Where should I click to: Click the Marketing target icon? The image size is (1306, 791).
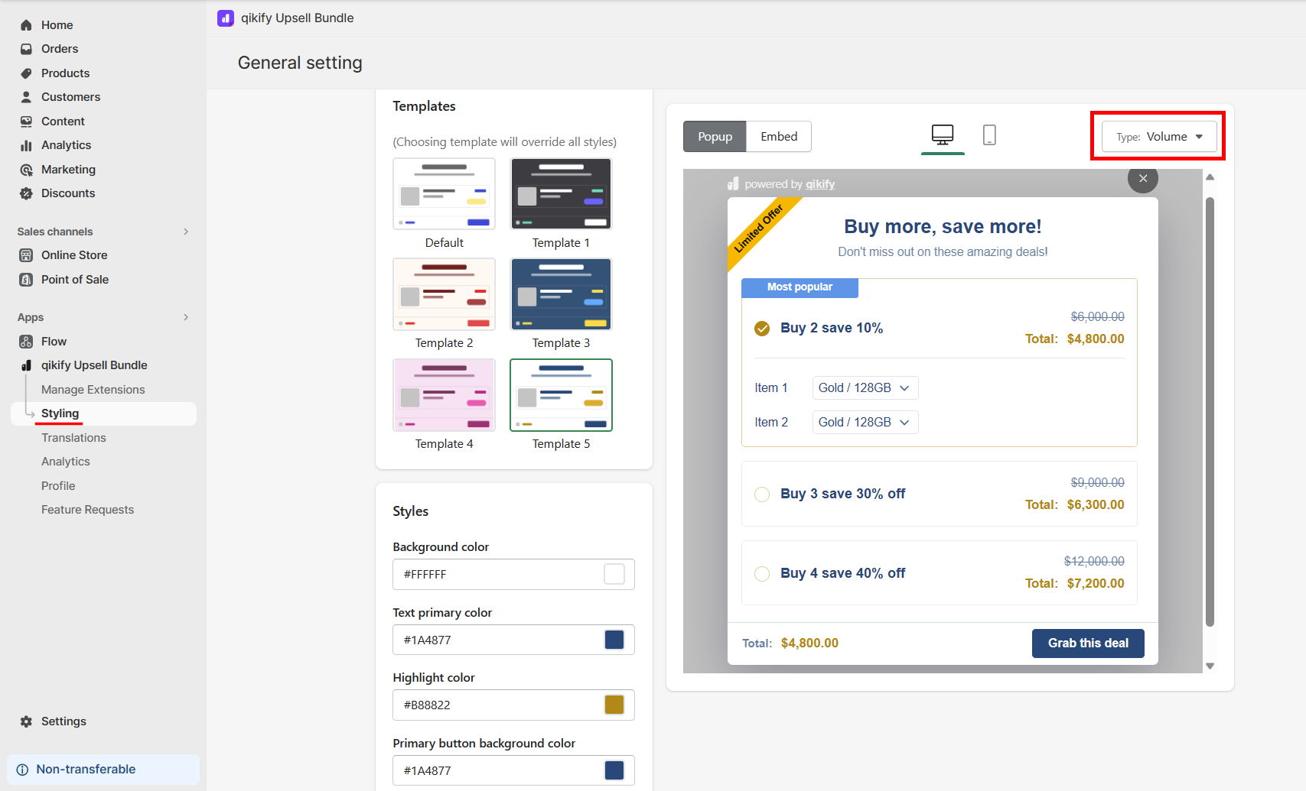[26, 170]
